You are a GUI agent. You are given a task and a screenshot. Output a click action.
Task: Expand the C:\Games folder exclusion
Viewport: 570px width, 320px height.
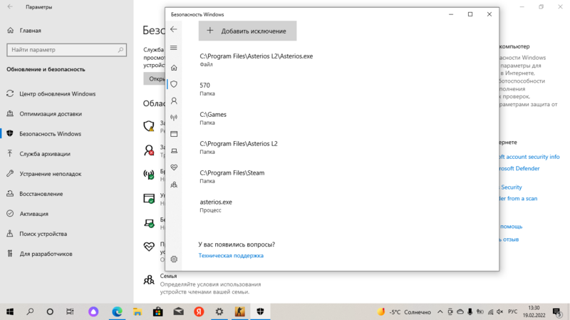point(213,118)
